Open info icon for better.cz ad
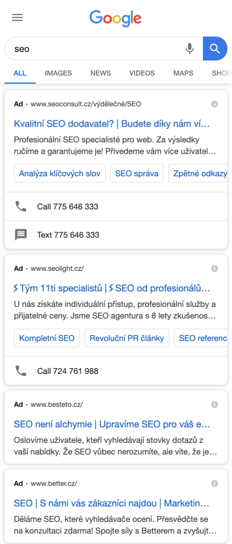The width and height of the screenshot is (232, 544). point(215,484)
